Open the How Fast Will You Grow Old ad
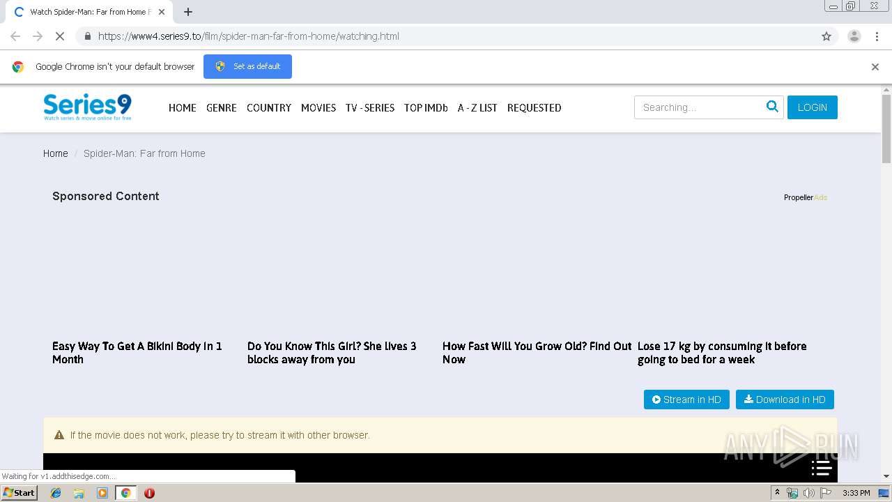Image resolution: width=892 pixels, height=502 pixels. [537, 353]
